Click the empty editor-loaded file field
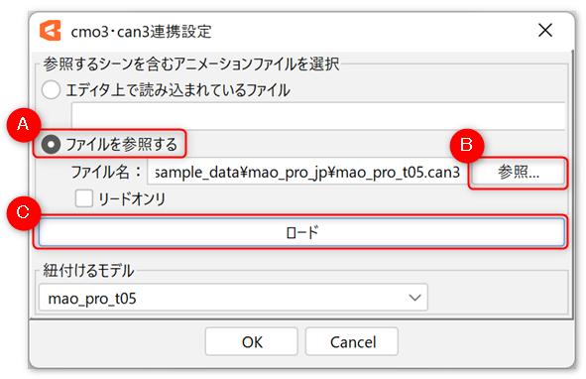 pyautogui.click(x=318, y=116)
